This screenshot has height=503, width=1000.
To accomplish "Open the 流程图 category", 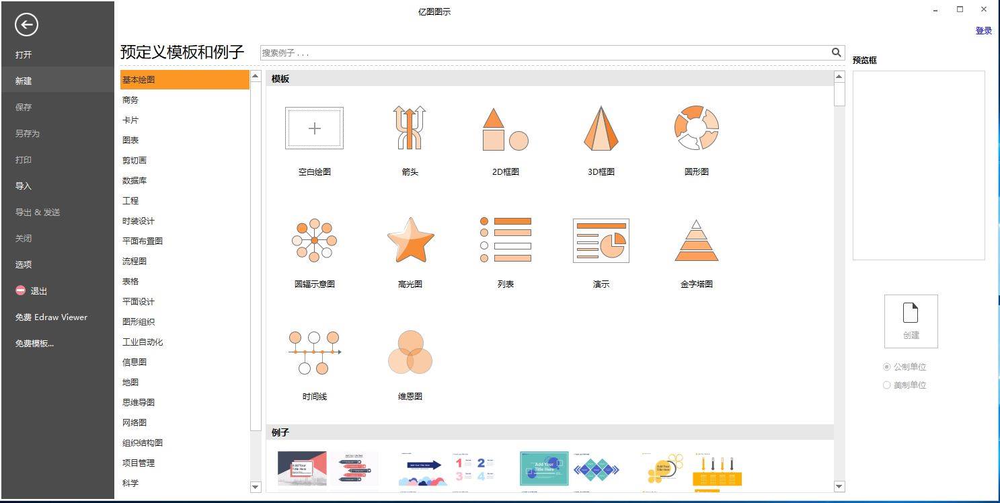I will (134, 262).
